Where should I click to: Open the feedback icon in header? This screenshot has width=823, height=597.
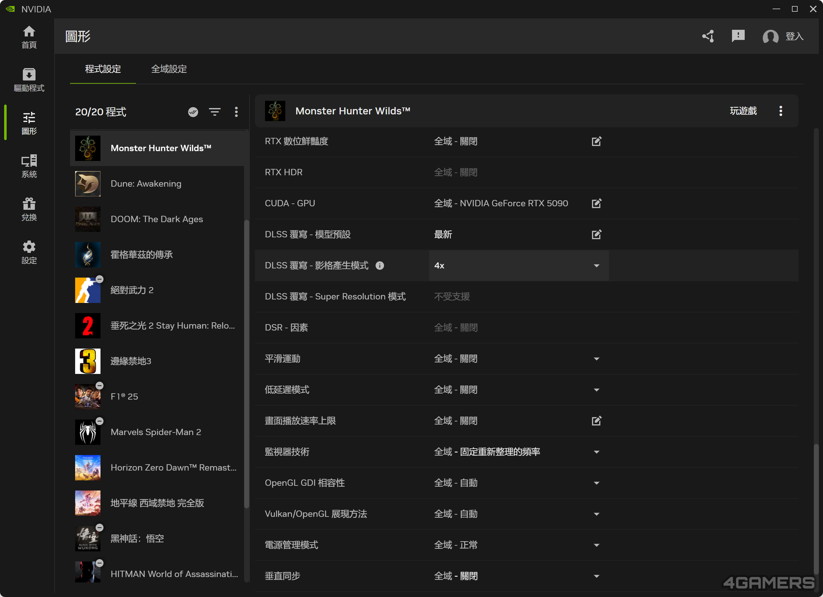(x=738, y=36)
